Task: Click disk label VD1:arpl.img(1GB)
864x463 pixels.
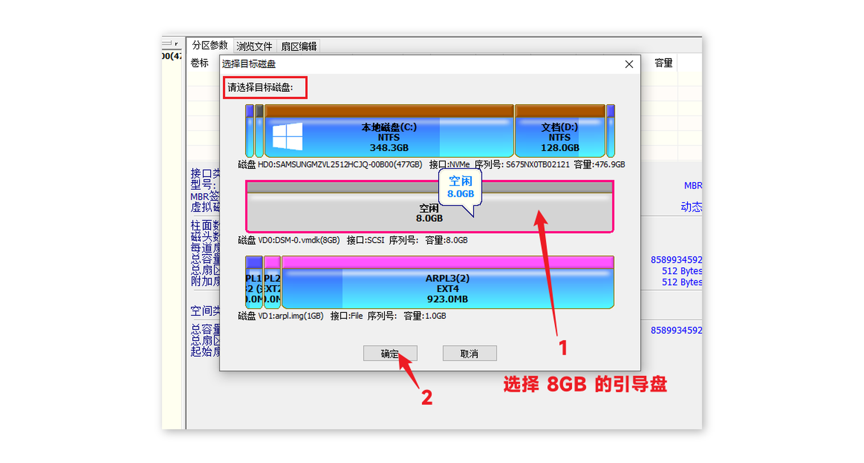Action: [291, 316]
